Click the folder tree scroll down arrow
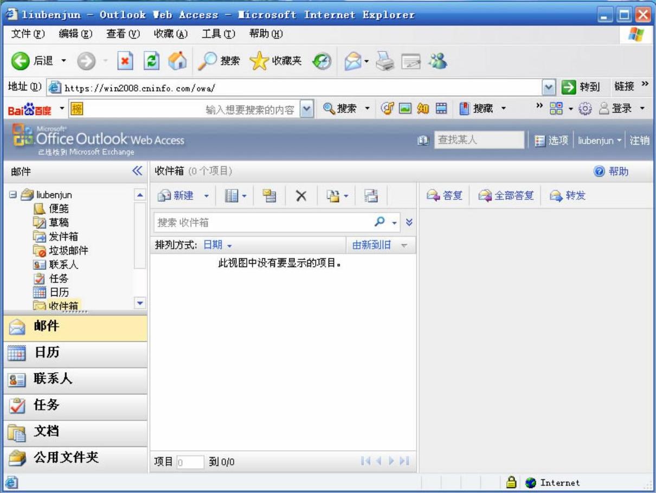The height and width of the screenshot is (493, 656). pyautogui.click(x=140, y=303)
